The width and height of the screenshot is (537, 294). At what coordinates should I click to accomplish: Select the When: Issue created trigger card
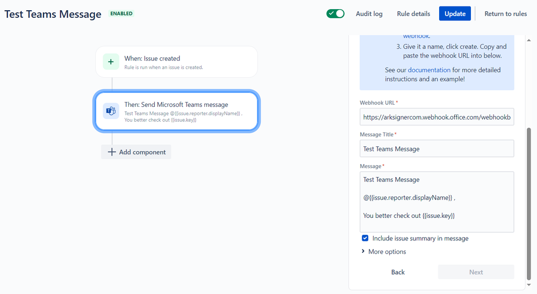point(176,62)
